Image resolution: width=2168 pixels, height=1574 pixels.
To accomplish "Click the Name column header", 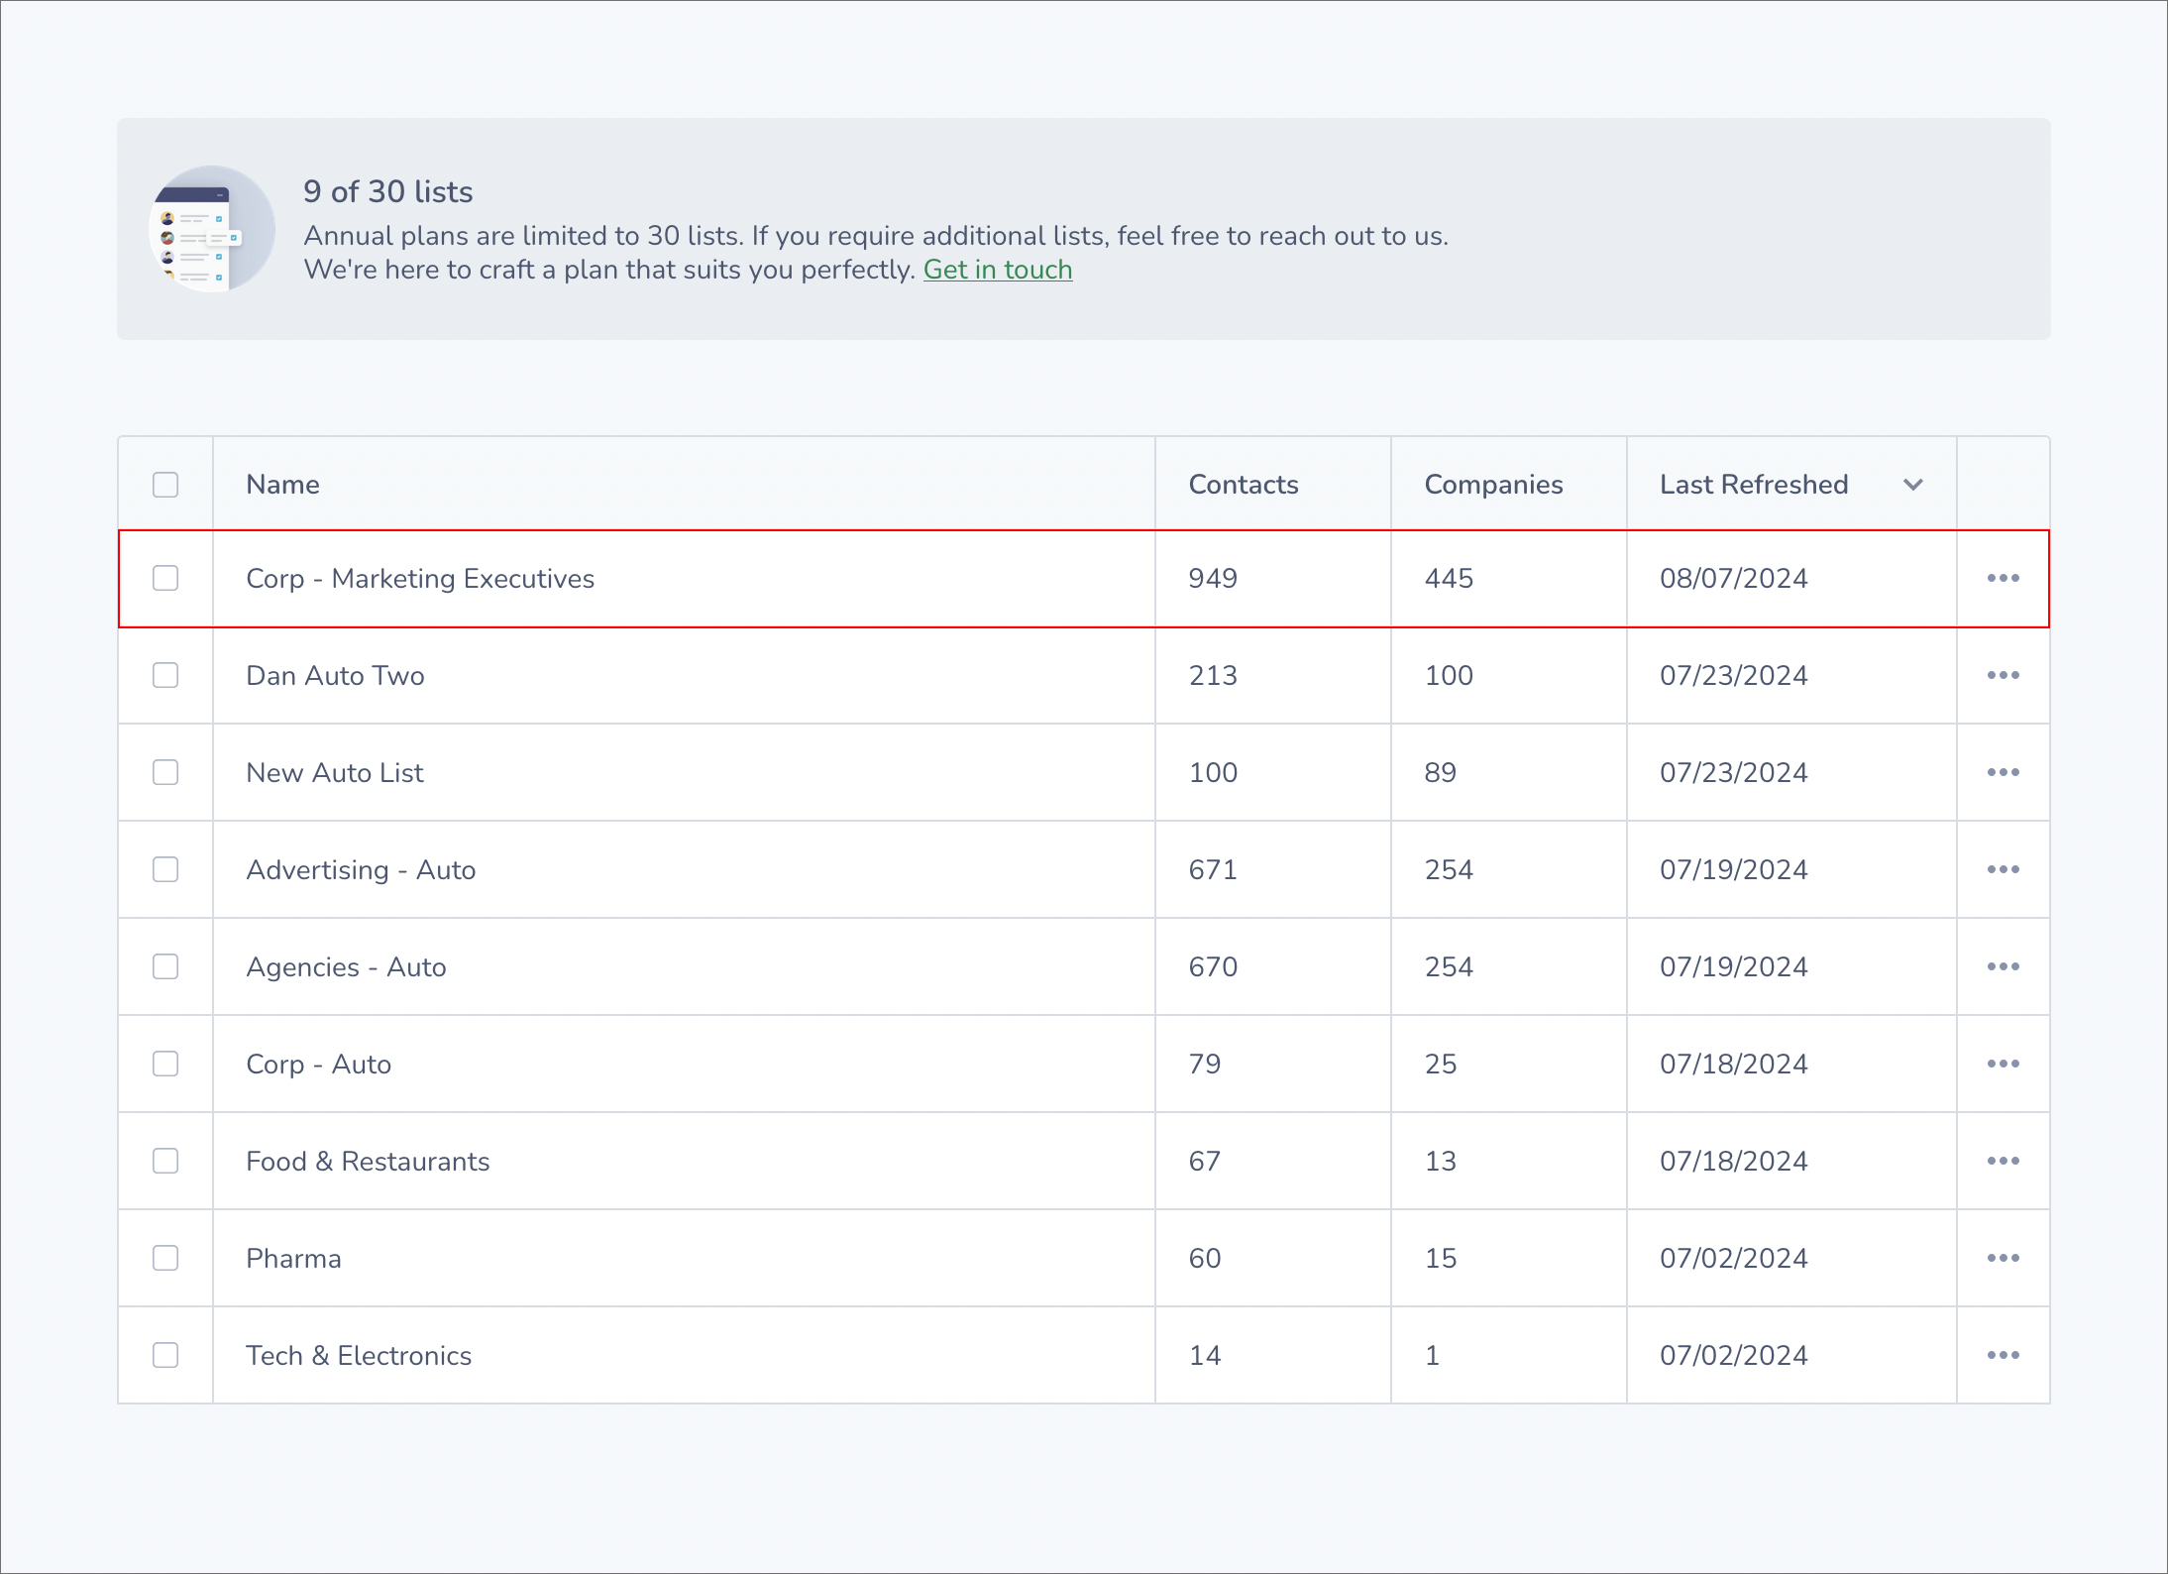I will coord(283,485).
